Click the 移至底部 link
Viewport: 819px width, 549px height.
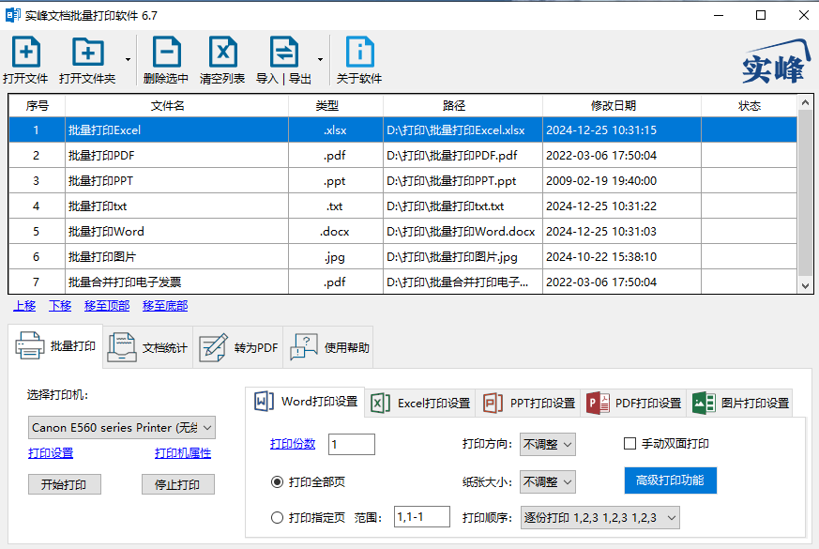point(165,306)
